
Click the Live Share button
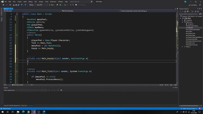(193, 5)
